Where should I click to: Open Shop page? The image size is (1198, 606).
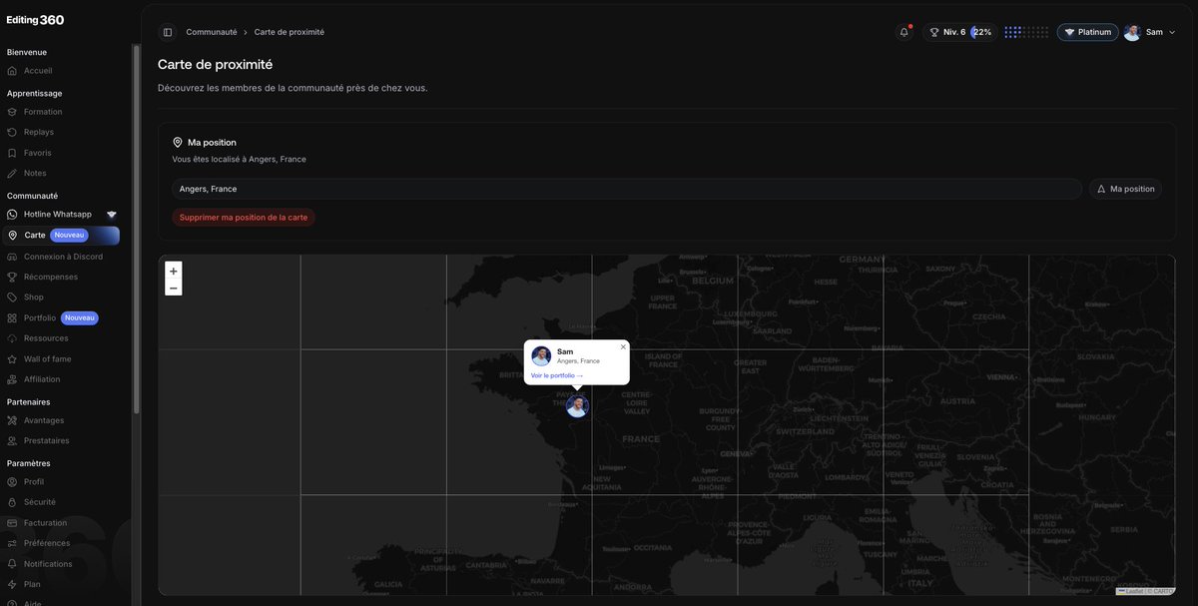coord(34,298)
